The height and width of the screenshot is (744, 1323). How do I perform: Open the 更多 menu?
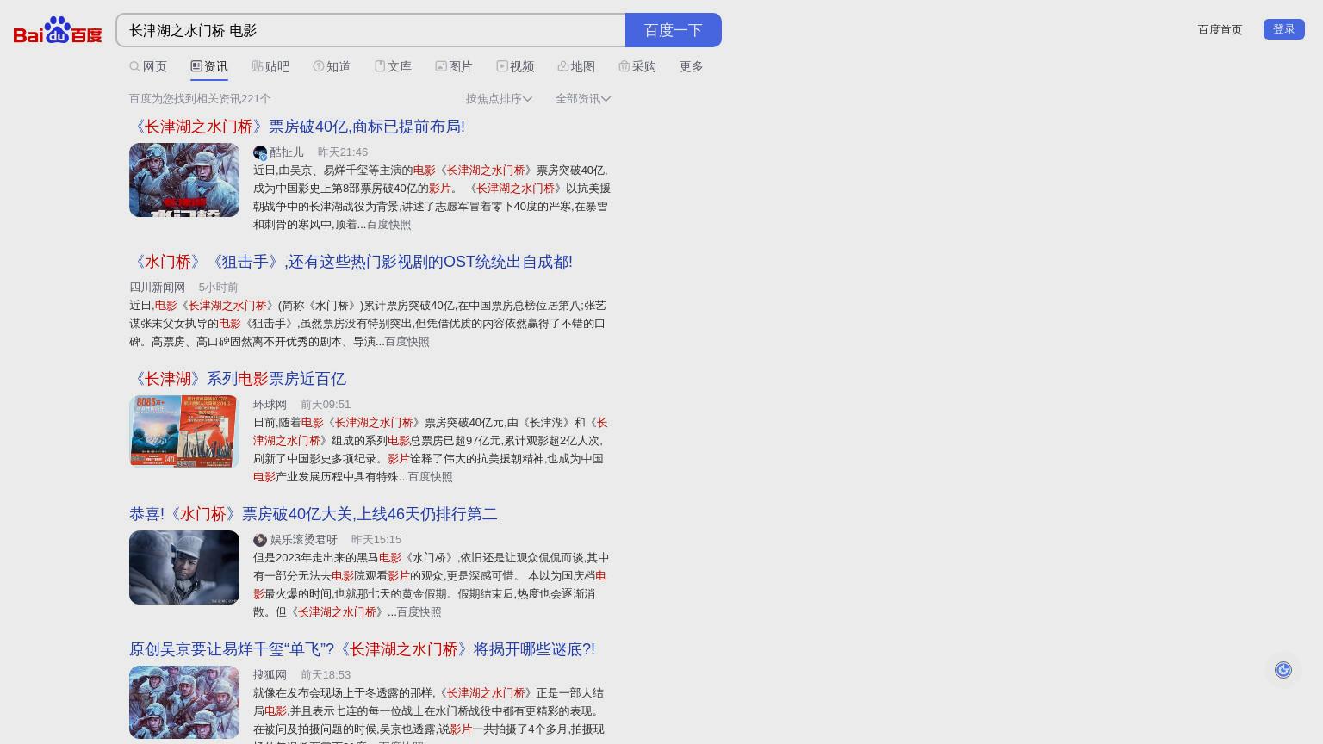coord(691,66)
